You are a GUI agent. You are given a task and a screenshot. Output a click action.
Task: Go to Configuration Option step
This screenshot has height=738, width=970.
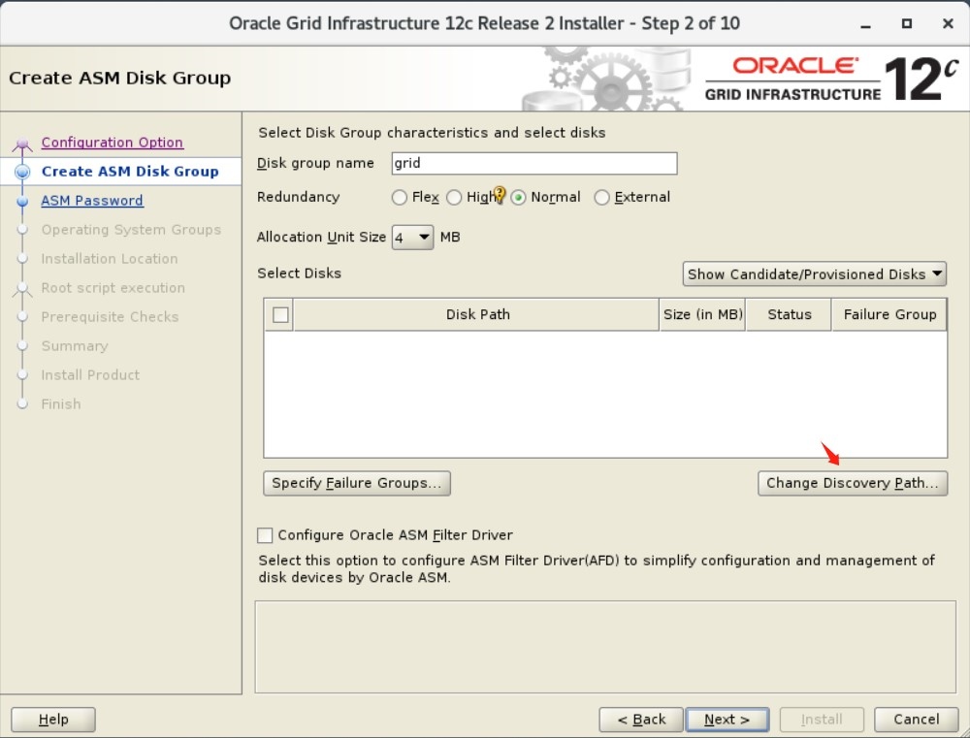(x=112, y=143)
